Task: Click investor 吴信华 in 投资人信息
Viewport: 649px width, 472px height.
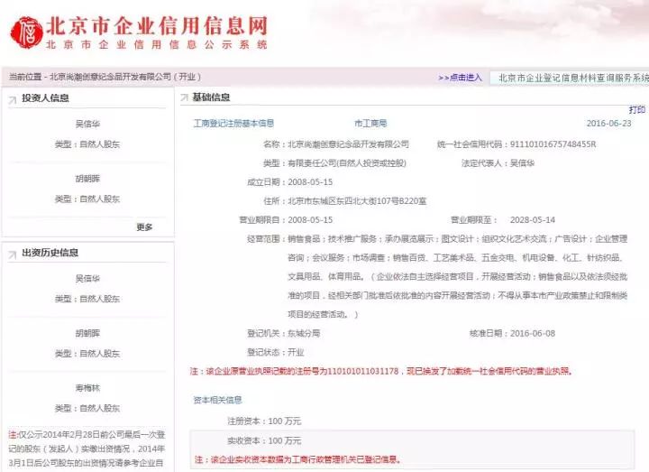Action: click(87, 124)
